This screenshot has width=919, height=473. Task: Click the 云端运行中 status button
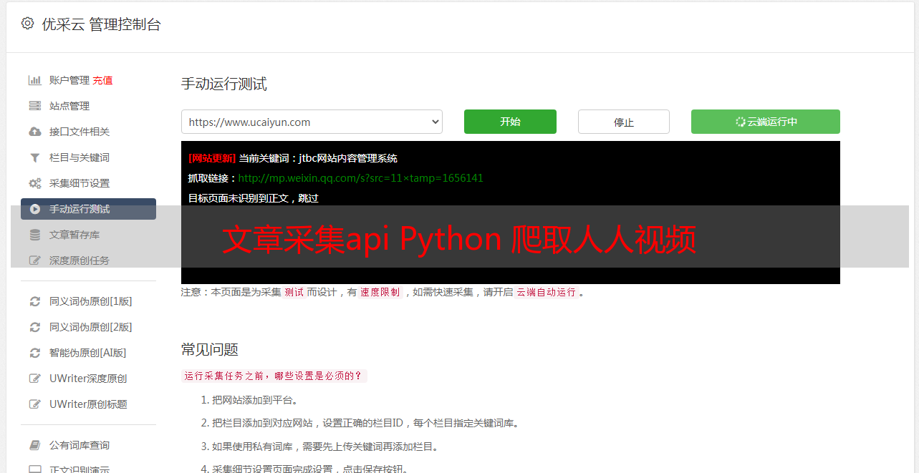point(765,122)
